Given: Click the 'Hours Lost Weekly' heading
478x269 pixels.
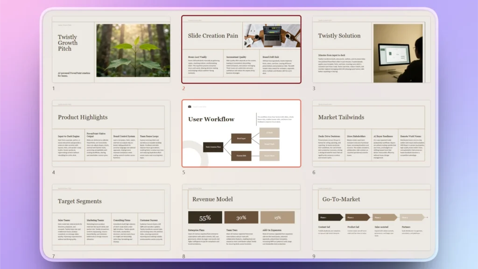Looking at the screenshot, I should pyautogui.click(x=197, y=57).
